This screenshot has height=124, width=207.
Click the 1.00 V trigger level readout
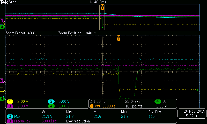pos(161,106)
